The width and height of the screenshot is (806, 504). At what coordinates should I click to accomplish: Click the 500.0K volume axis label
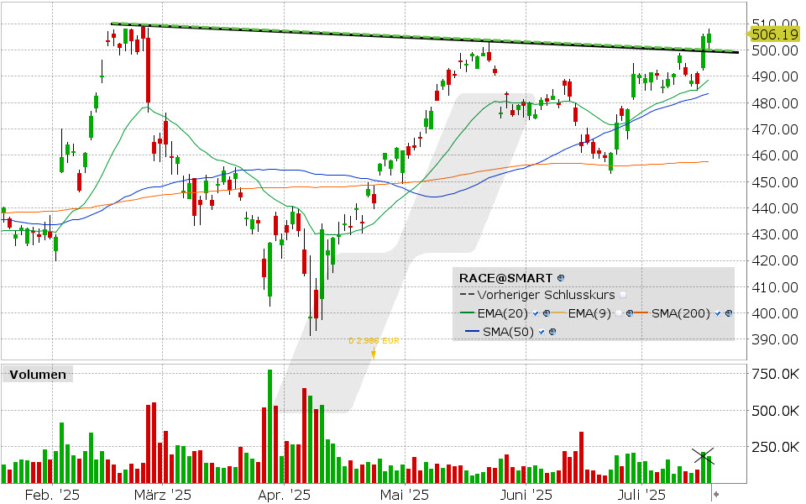click(x=775, y=411)
